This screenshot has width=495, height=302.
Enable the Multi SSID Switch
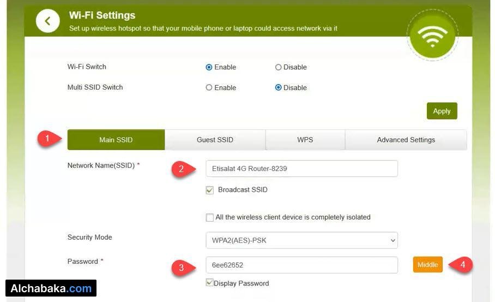(209, 87)
